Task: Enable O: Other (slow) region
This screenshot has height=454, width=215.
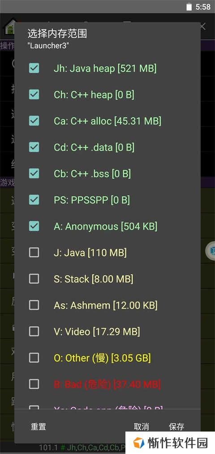Action: (x=34, y=358)
